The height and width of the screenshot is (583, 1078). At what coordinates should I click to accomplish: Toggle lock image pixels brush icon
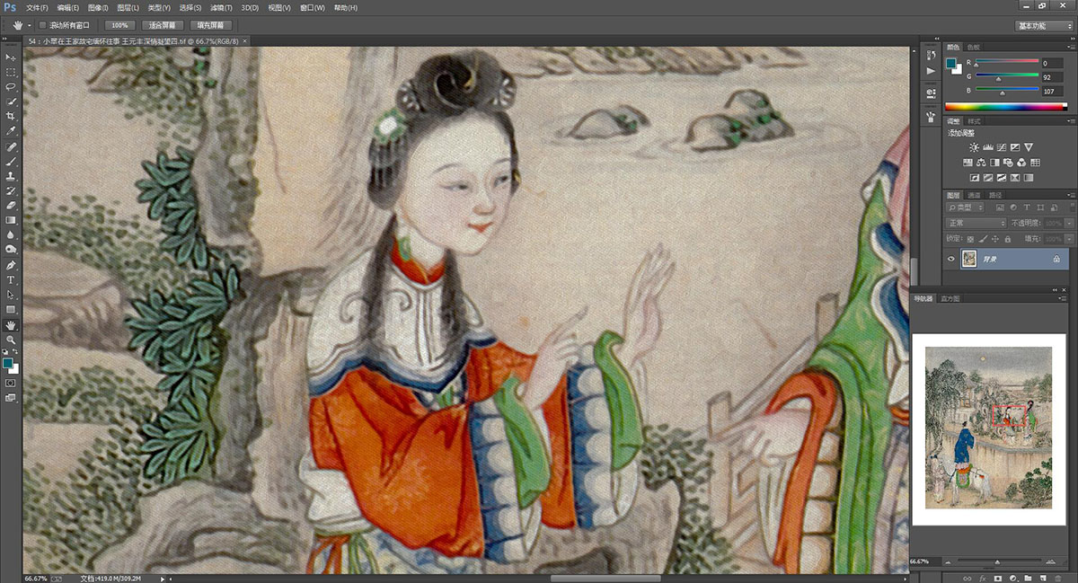tap(982, 238)
